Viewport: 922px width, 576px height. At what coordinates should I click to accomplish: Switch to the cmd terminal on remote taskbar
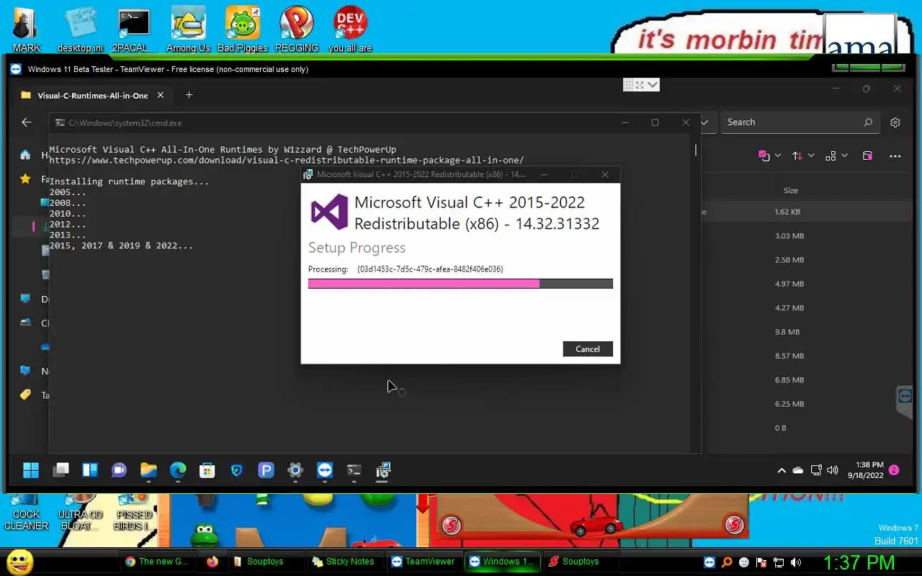[354, 471]
